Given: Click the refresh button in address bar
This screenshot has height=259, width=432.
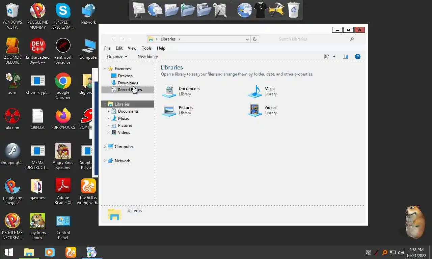Looking at the screenshot, I should (255, 39).
